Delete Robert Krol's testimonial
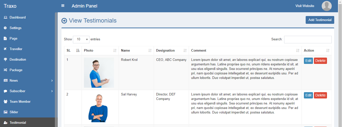The width and height of the screenshot is (342, 127). point(320,61)
